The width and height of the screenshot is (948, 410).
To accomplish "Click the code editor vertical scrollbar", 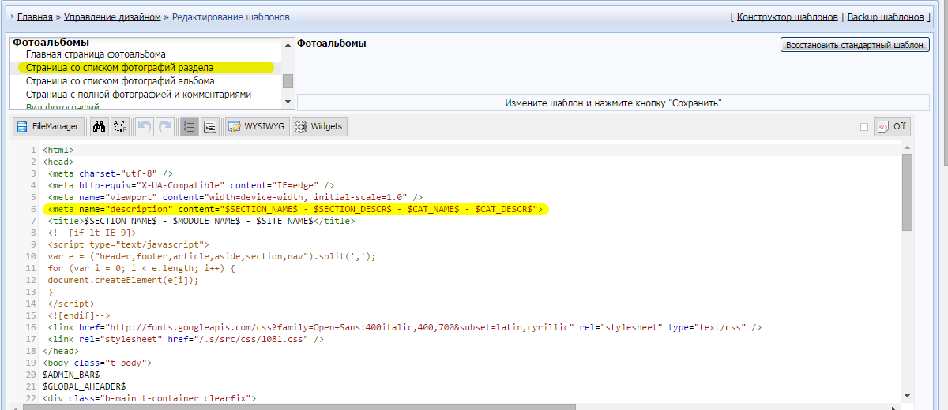I will 907,192.
